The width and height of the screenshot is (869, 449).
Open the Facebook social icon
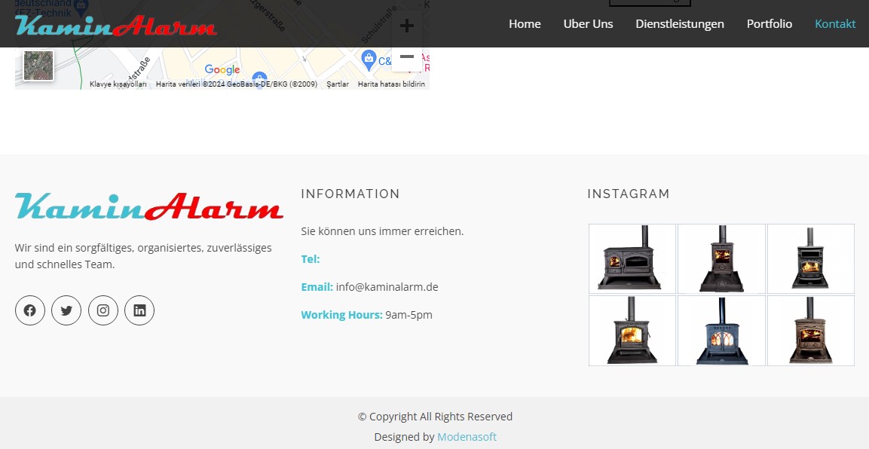pos(30,310)
